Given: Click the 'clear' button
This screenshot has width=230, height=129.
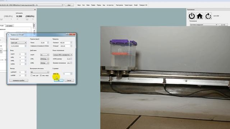Looking at the screenshot, I should point(69,5).
